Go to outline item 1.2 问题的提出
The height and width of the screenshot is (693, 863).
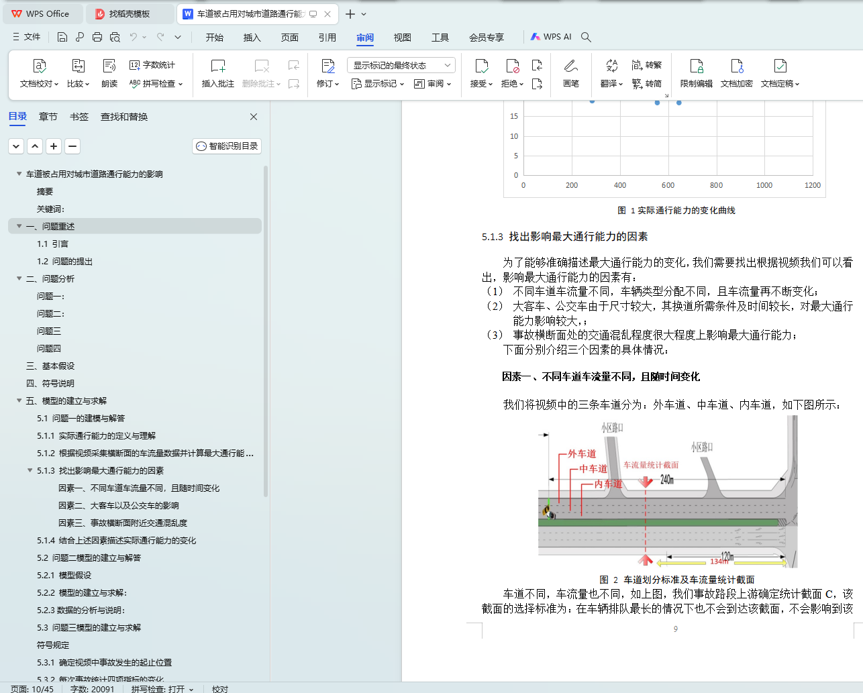tap(65, 261)
